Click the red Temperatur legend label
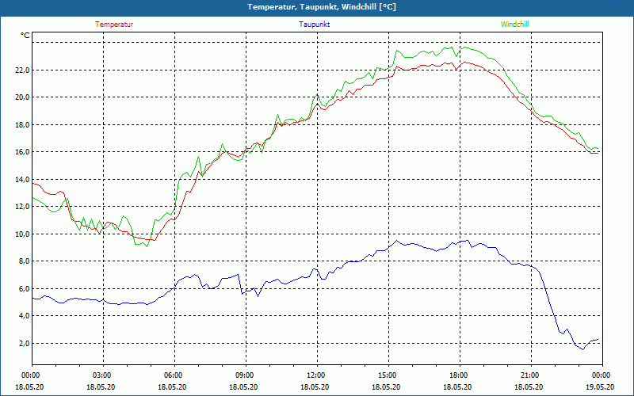This screenshot has height=396, width=634. point(114,25)
